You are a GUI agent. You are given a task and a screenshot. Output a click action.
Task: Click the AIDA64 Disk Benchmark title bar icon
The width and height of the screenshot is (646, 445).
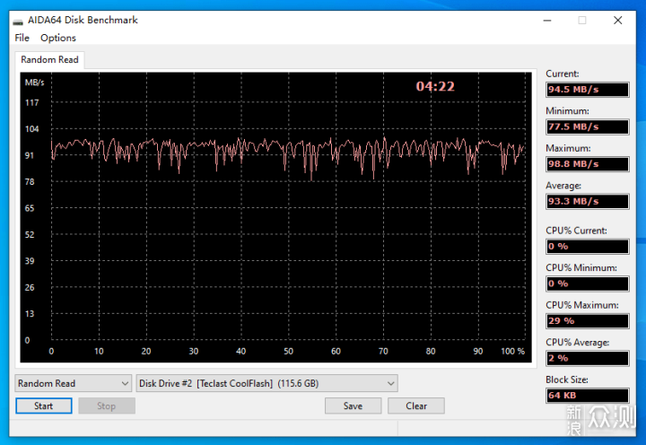18,21
